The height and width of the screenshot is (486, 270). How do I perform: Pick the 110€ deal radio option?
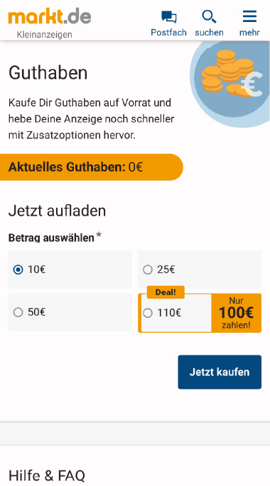click(x=148, y=313)
